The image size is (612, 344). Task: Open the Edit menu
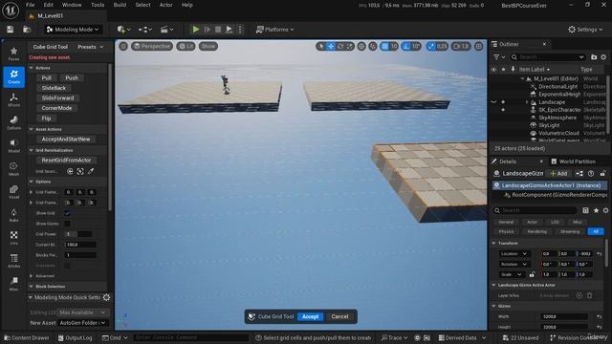49,5
